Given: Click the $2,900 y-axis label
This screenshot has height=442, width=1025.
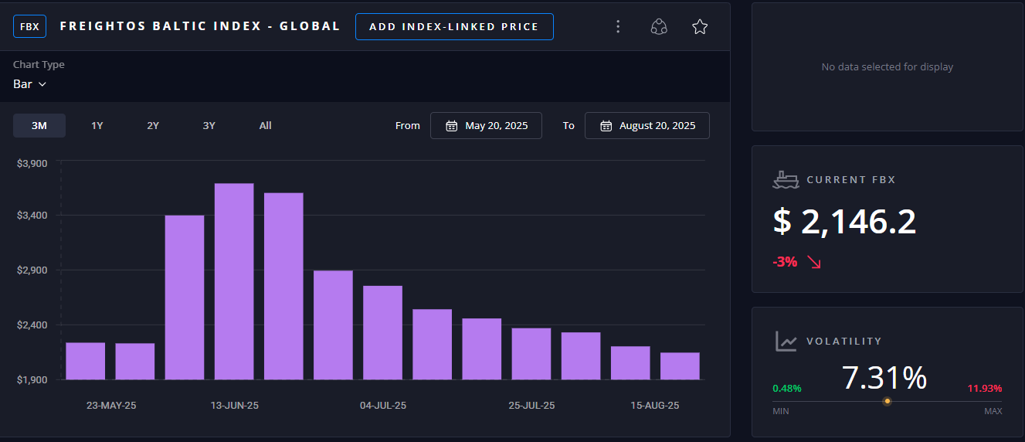Looking at the screenshot, I should (32, 270).
